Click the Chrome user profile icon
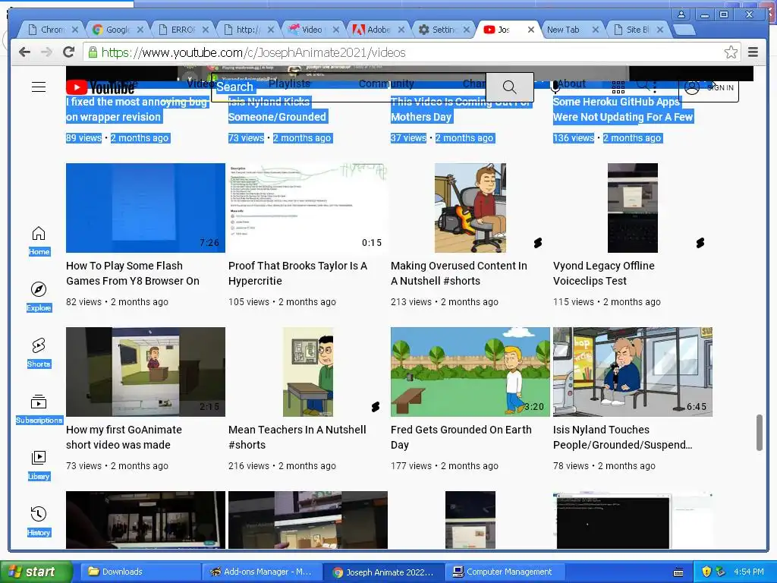This screenshot has width=777, height=583. click(681, 14)
